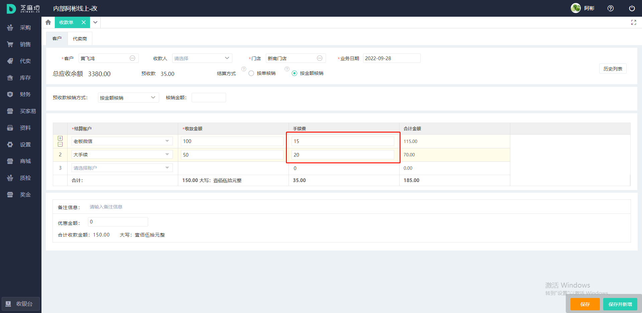Click the 收款金额 field showing 50
Viewport: 642px width, 313px height.
pyautogui.click(x=232, y=155)
